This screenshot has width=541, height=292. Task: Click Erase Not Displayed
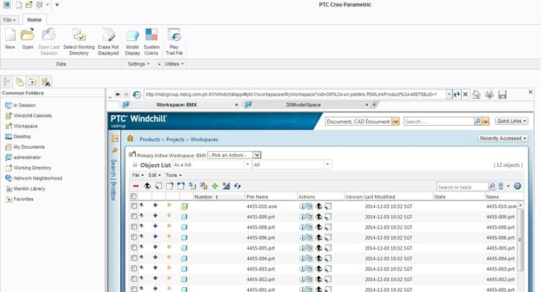click(109, 42)
